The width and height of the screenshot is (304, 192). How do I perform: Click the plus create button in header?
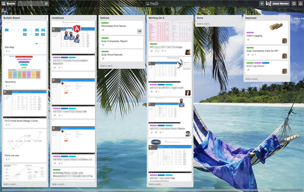click(x=262, y=3)
